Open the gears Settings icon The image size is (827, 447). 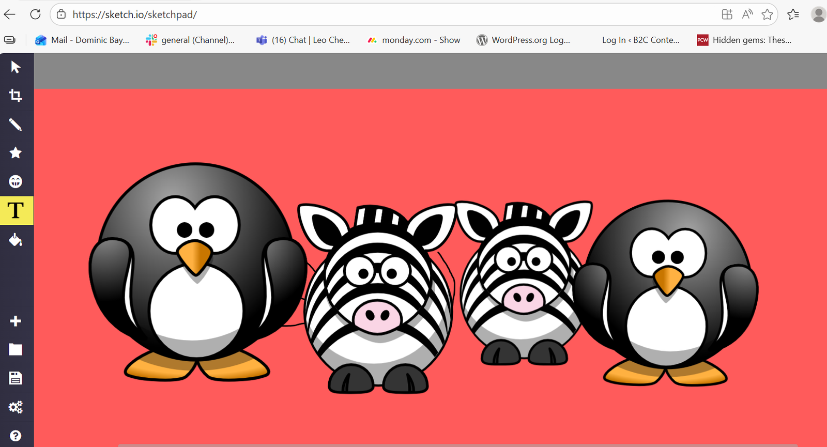(16, 407)
